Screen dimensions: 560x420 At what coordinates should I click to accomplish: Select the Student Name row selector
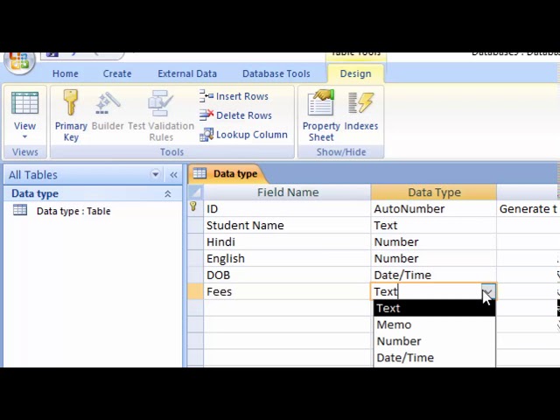195,226
